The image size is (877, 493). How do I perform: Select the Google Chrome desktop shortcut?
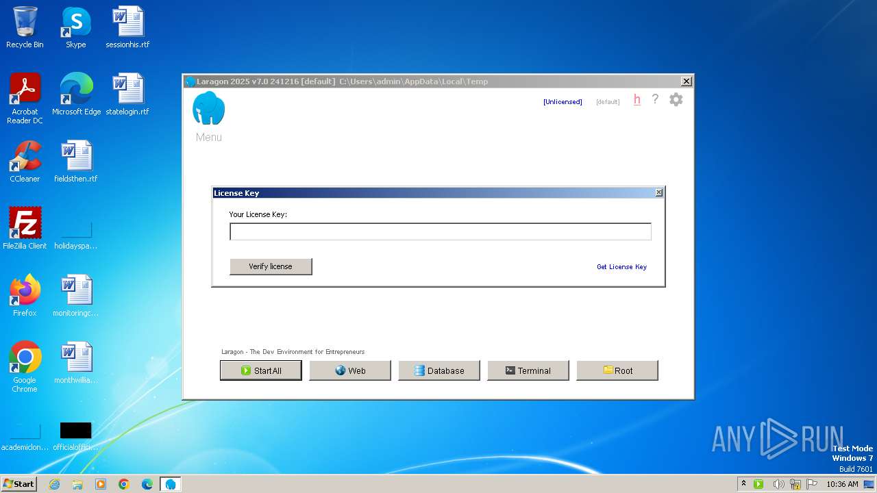tap(25, 366)
